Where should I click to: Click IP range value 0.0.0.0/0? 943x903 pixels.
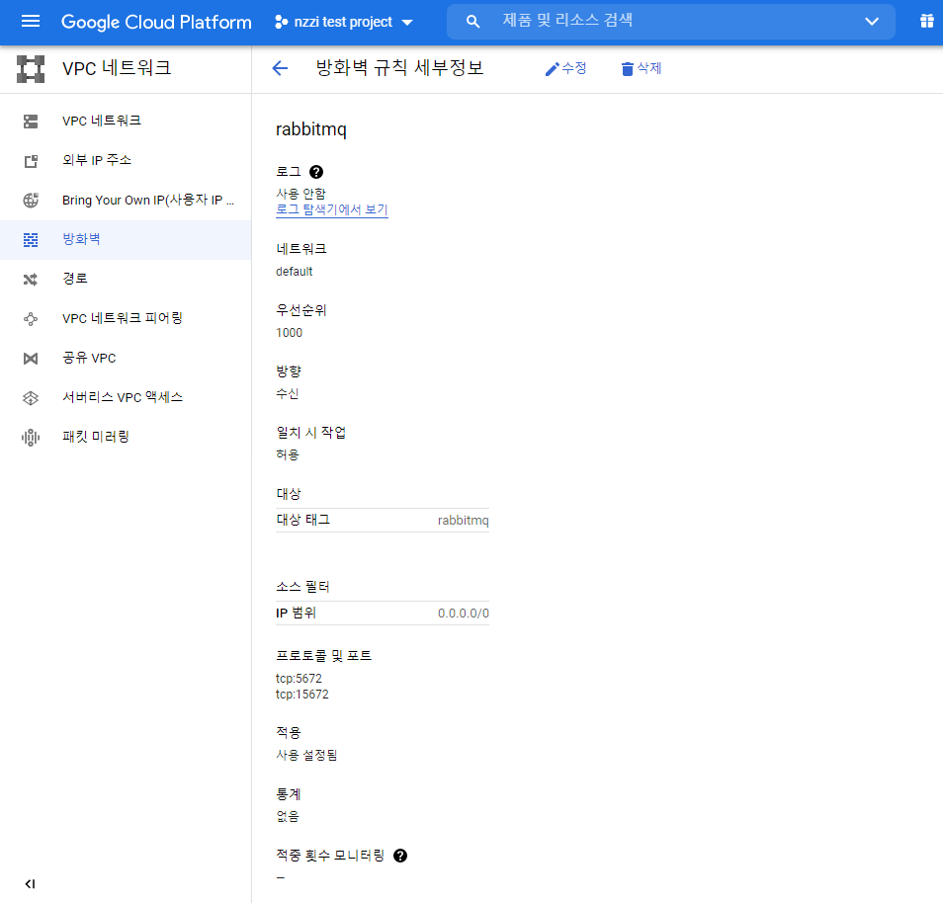[463, 614]
